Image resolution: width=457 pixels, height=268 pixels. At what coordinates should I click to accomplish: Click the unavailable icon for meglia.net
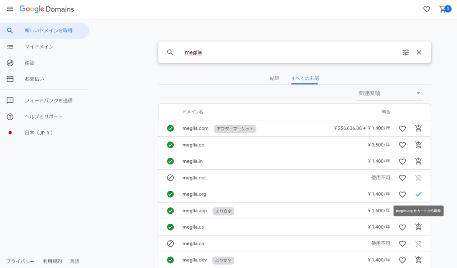click(170, 178)
